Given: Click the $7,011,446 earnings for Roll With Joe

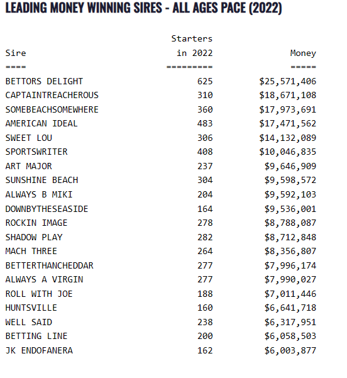Looking at the screenshot, I should click(290, 294).
